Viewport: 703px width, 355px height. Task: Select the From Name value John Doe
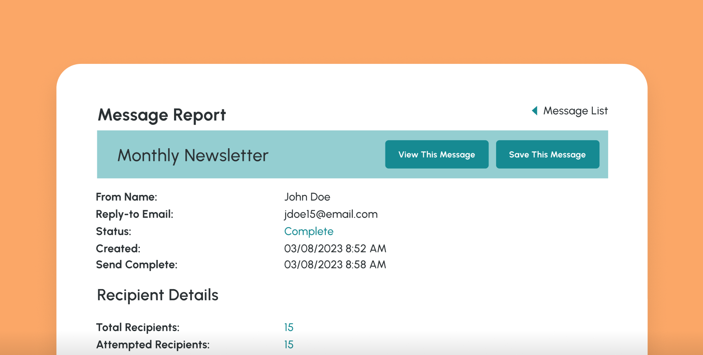(x=307, y=197)
